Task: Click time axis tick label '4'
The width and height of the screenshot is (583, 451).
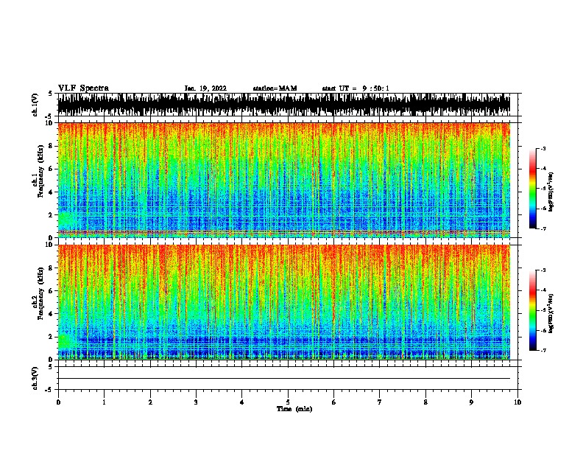Action: [x=241, y=402]
